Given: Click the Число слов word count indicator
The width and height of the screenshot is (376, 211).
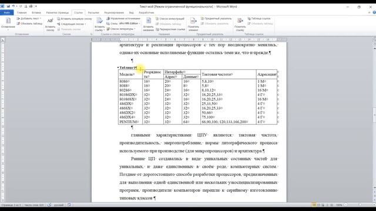Looking at the screenshot, I should [34, 205].
